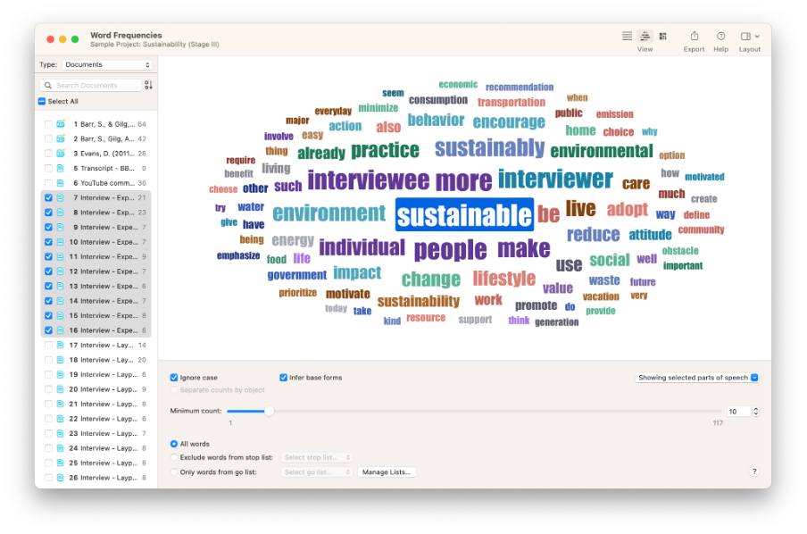Viewport: 807px width, 534px height.
Task: Click the Manage Lists button
Action: [387, 471]
